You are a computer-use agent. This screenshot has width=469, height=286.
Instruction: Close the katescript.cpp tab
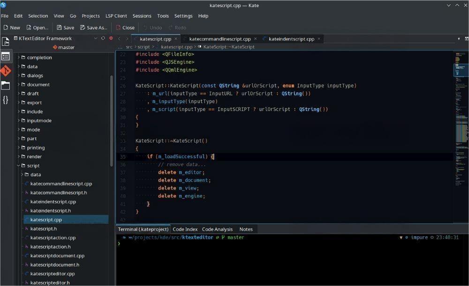point(176,39)
